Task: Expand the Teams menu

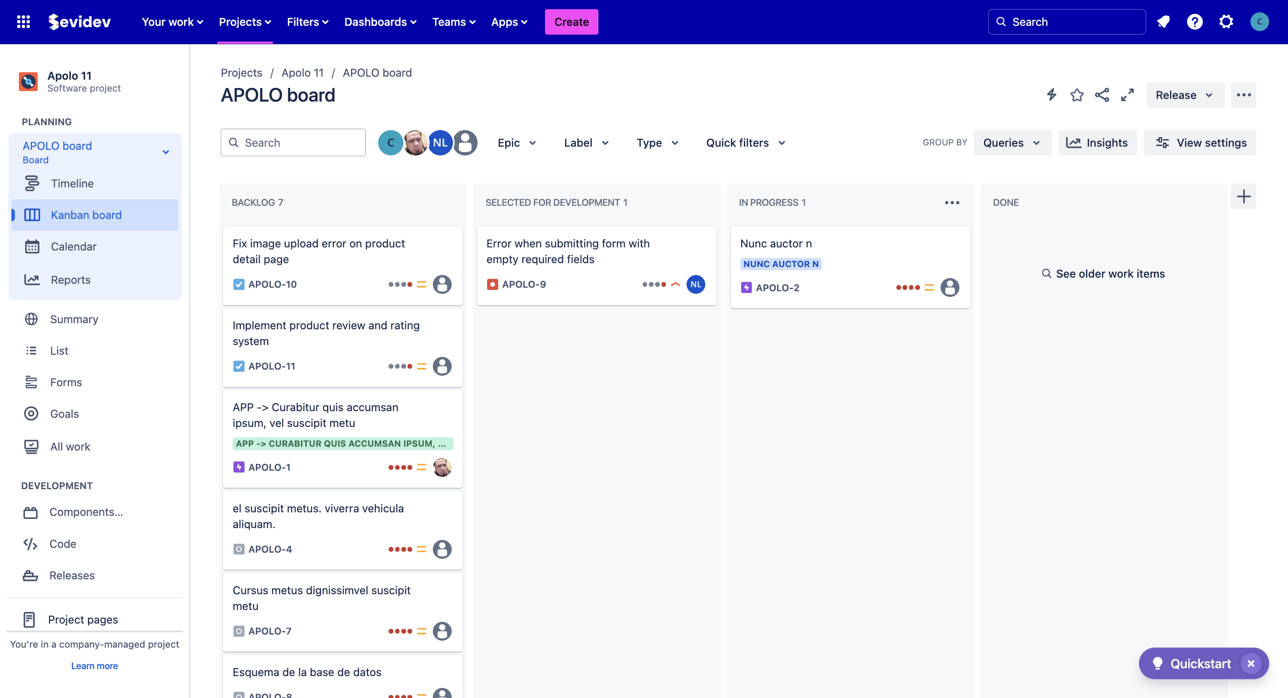Action: point(453,21)
